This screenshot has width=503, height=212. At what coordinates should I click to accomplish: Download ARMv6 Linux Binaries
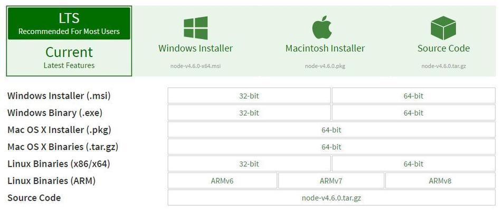pos(222,180)
